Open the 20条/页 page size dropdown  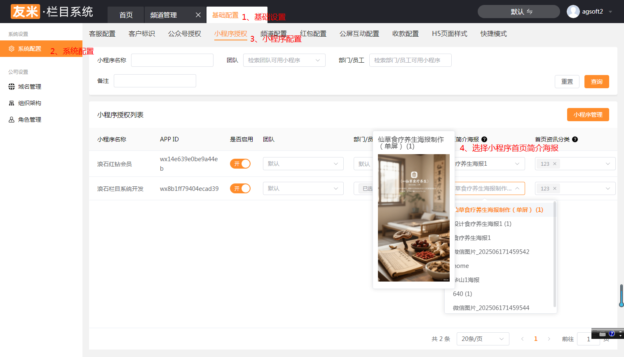(x=483, y=338)
